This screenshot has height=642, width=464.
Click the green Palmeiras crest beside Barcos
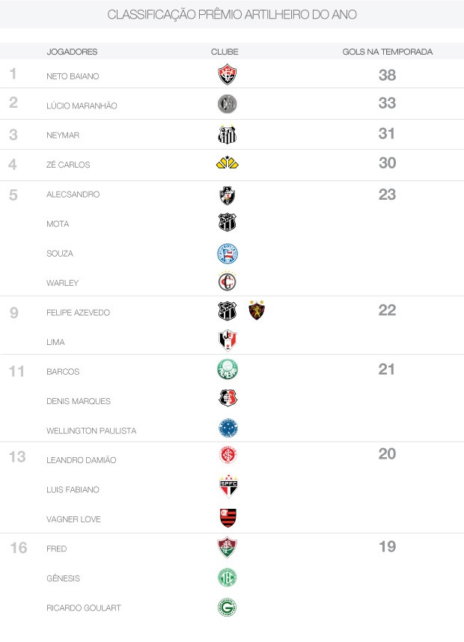[x=227, y=370]
